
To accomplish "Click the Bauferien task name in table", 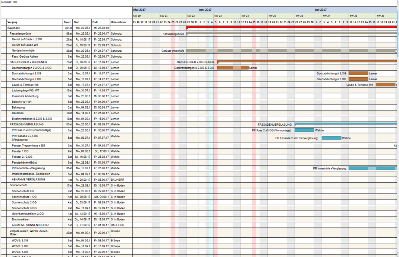I will coord(18,113).
